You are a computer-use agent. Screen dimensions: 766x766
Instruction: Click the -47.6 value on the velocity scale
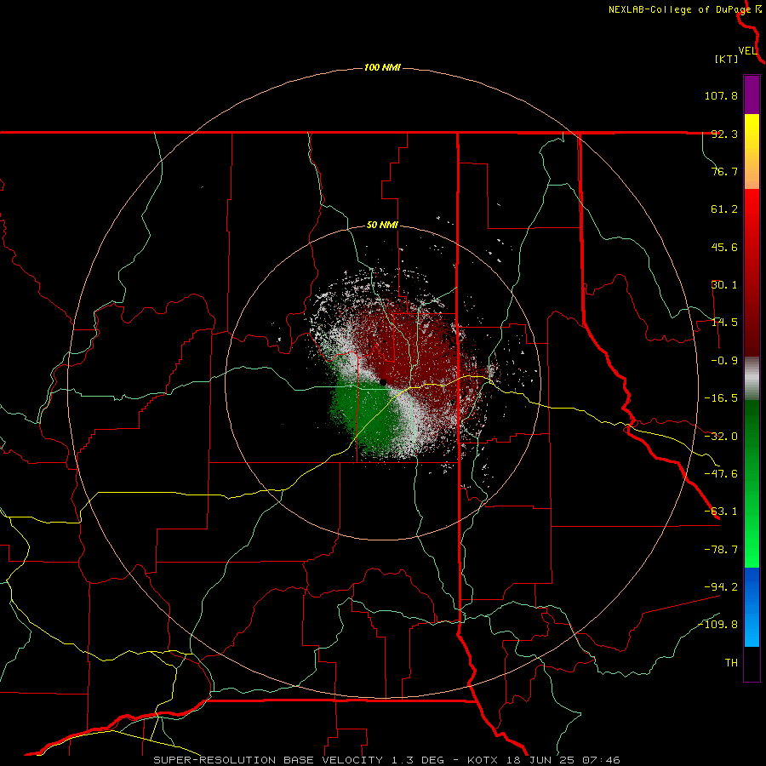[x=721, y=474]
